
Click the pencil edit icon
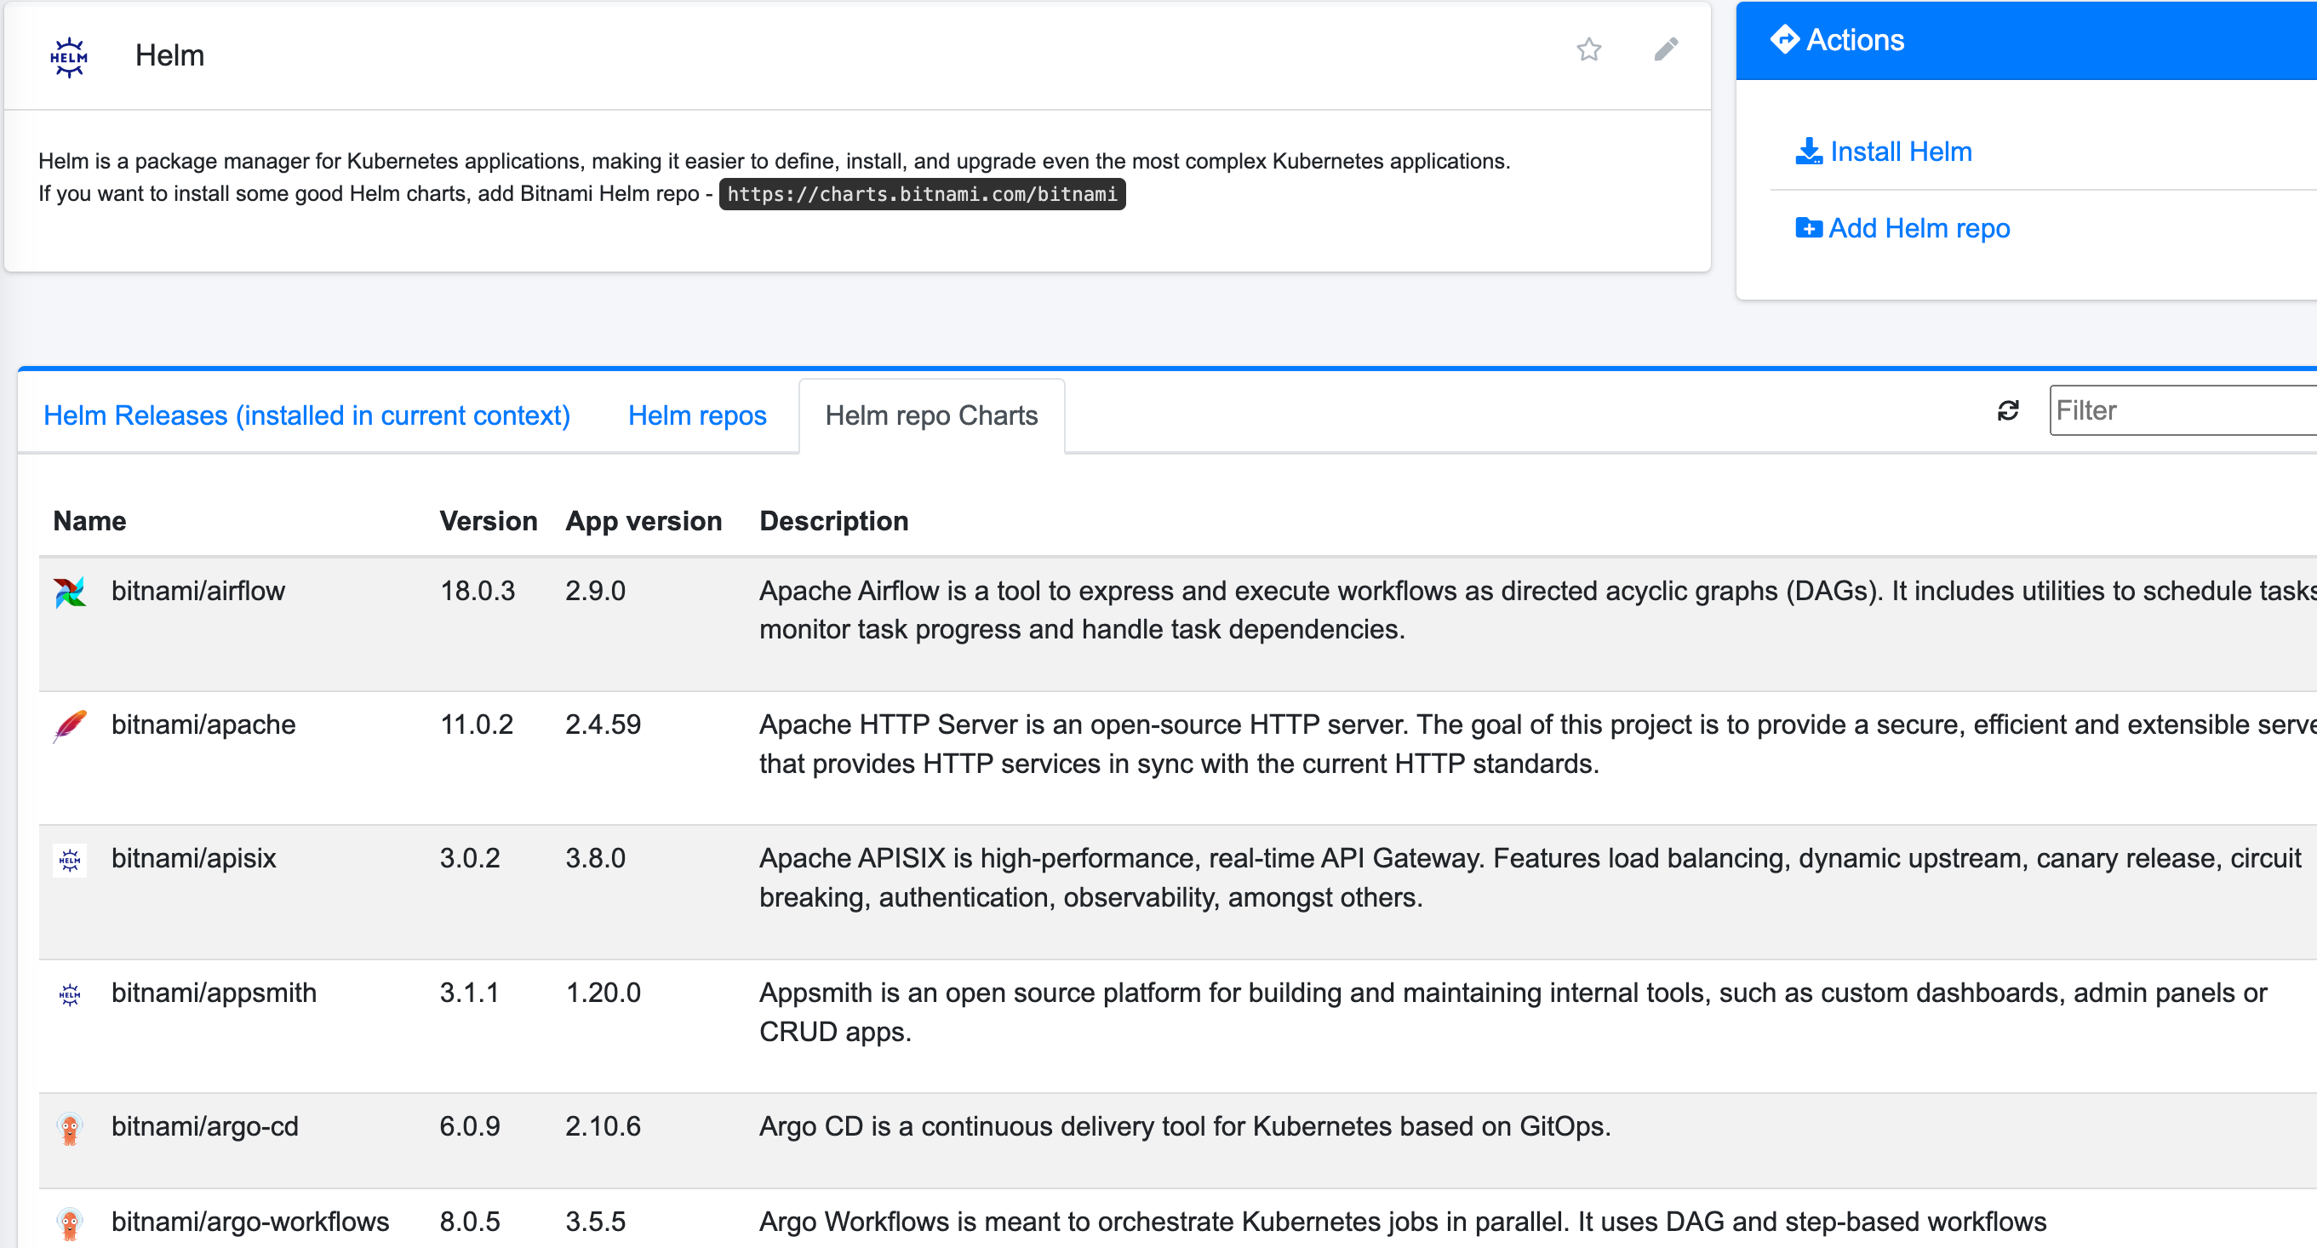[1666, 49]
